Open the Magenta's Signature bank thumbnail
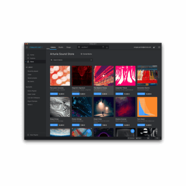Image resolution: width=186 pixels, height=186 pixels. click(x=82, y=76)
